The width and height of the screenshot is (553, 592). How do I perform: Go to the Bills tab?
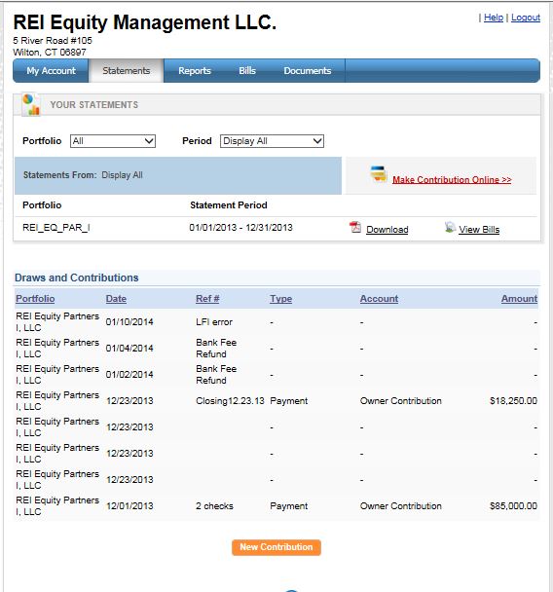click(x=247, y=71)
